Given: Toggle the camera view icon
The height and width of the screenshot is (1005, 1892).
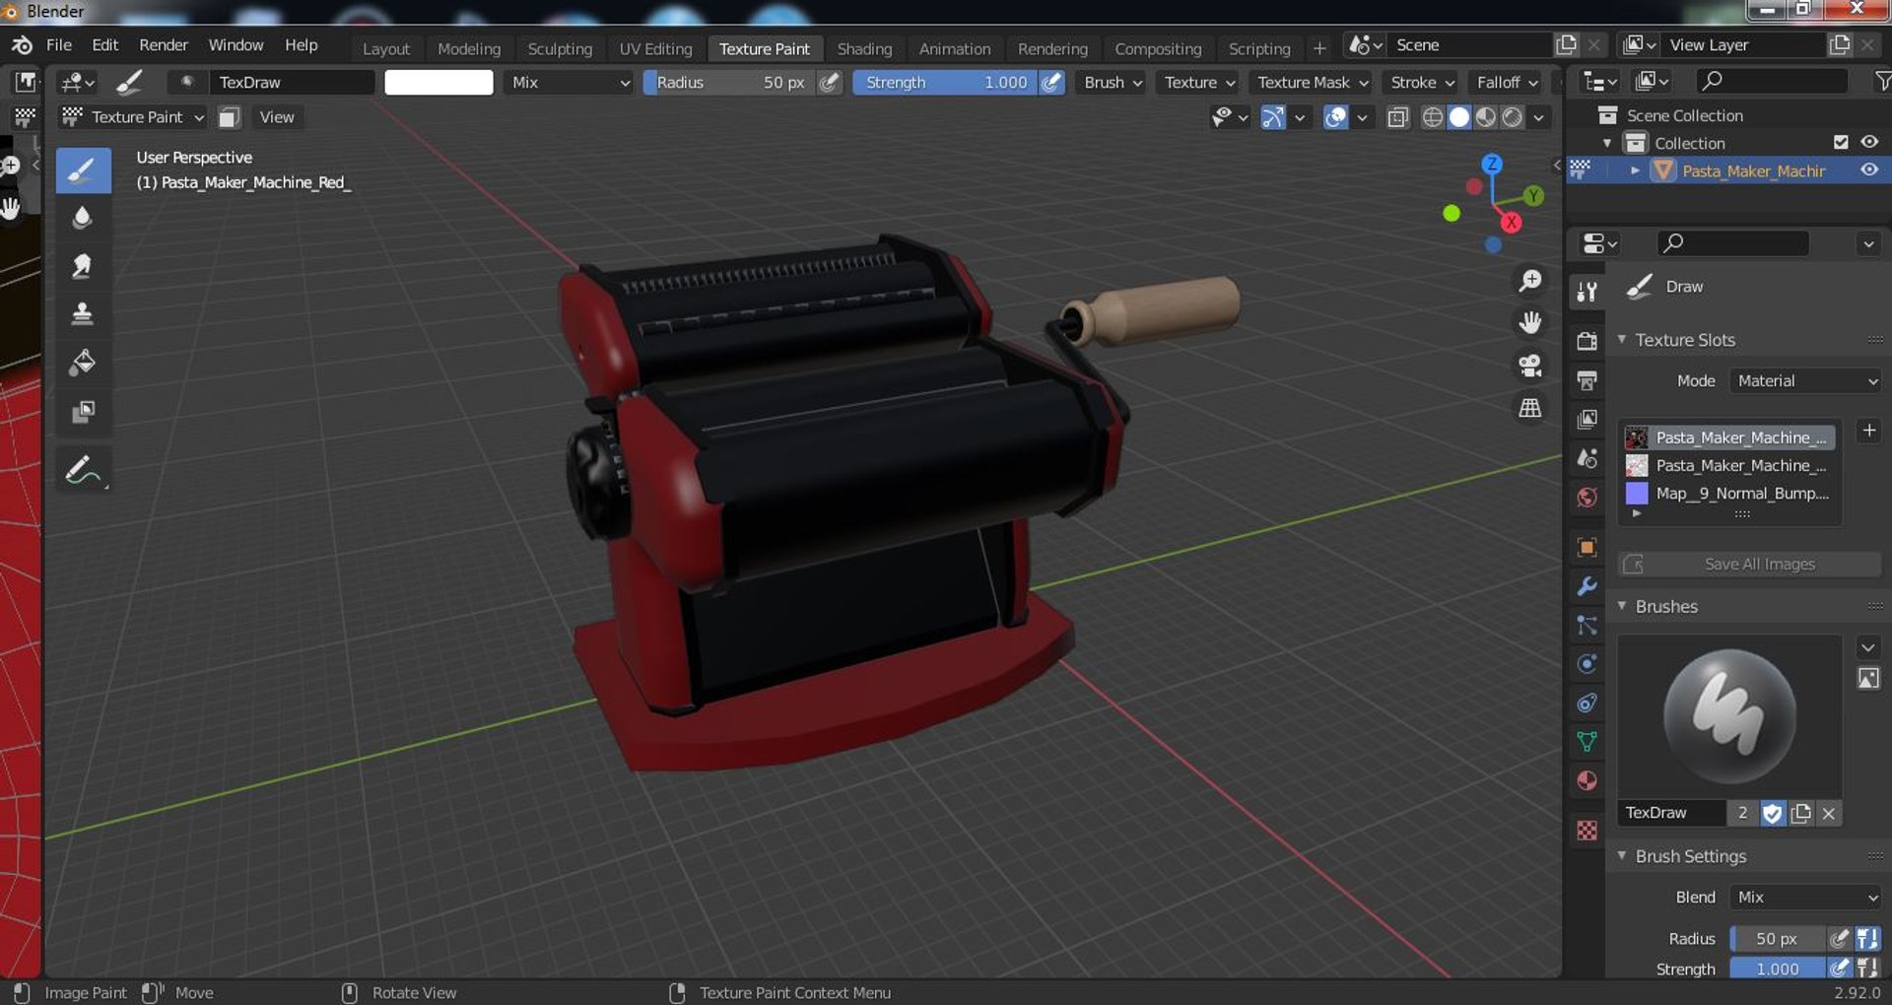Looking at the screenshot, I should [1529, 366].
